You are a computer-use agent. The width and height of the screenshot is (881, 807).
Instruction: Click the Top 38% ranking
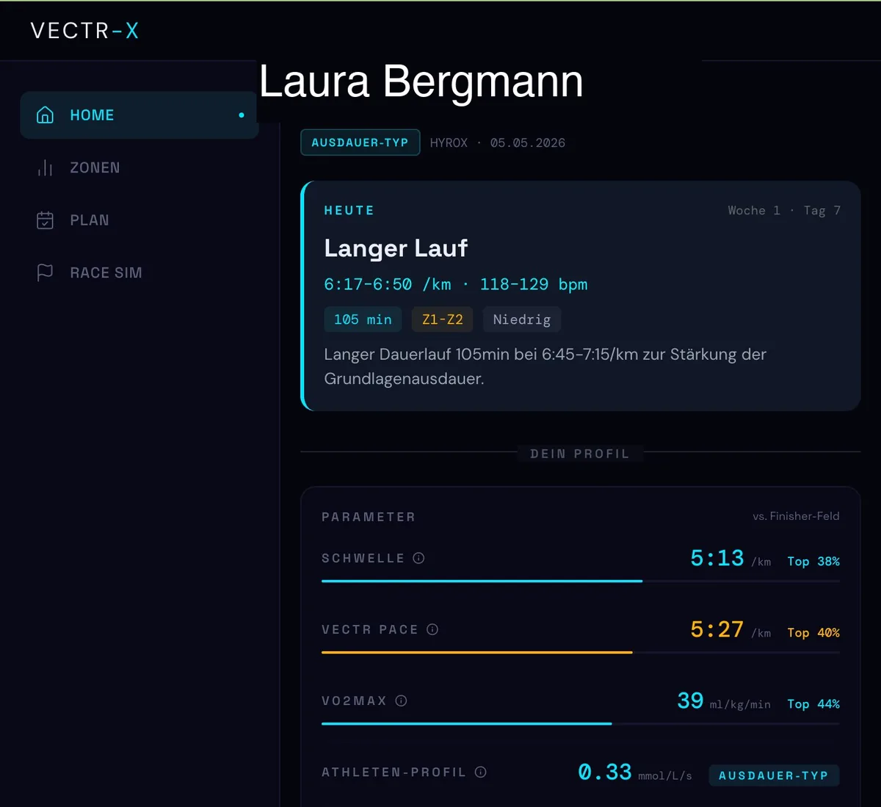pyautogui.click(x=813, y=562)
